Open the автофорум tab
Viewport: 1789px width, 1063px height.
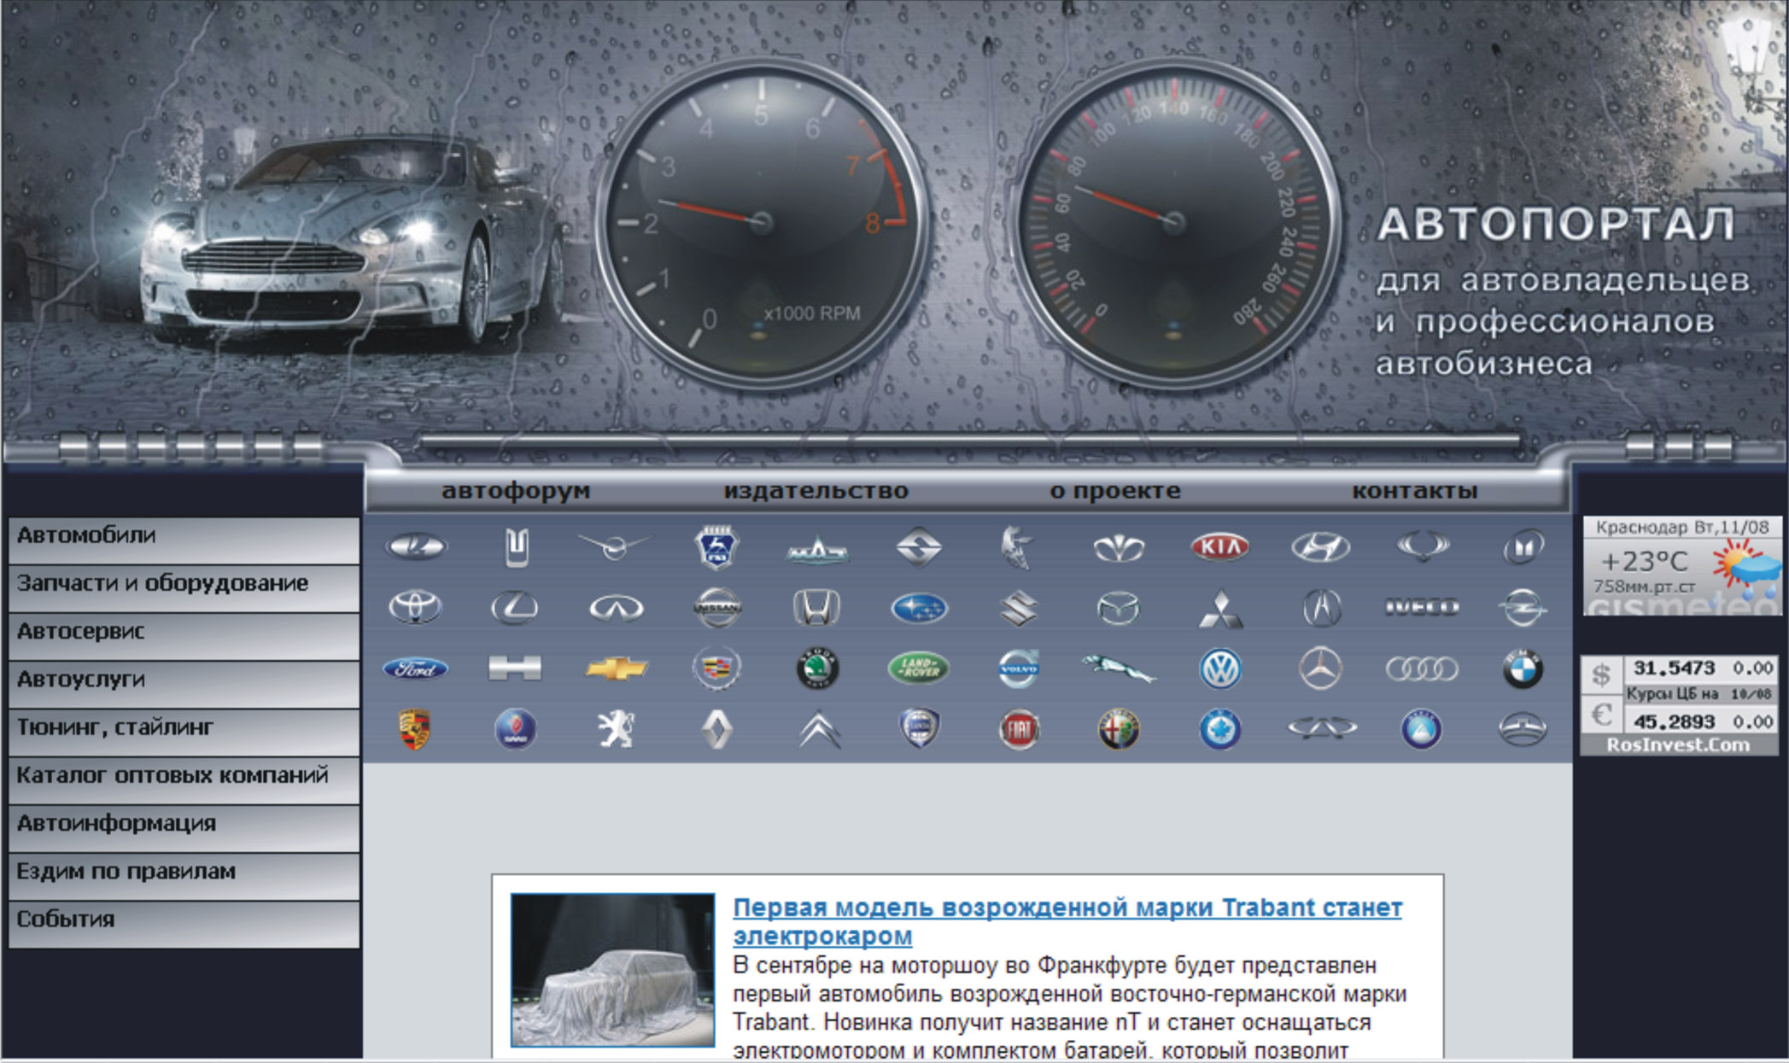coord(516,490)
